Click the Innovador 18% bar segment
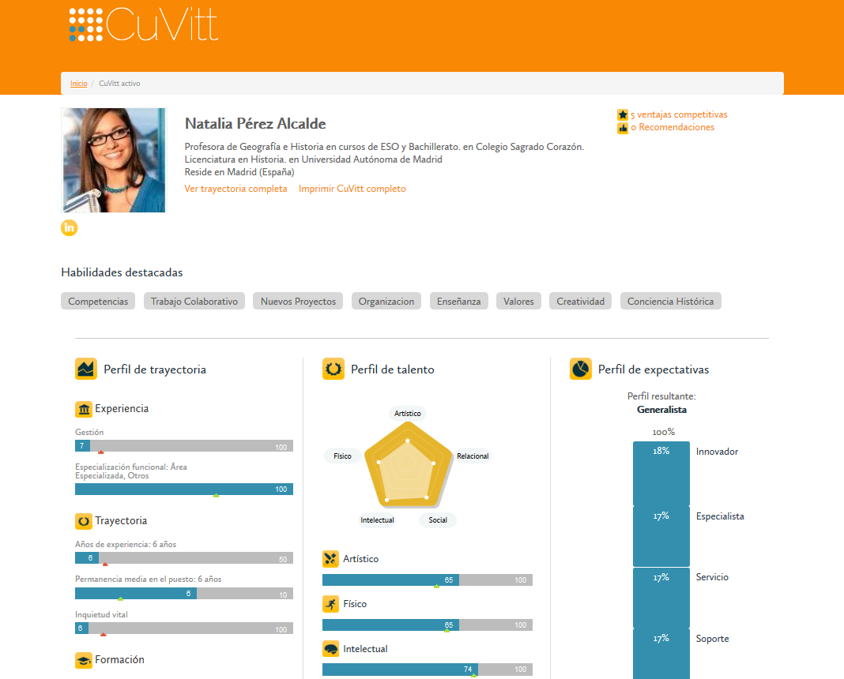The width and height of the screenshot is (844, 679). point(661,473)
